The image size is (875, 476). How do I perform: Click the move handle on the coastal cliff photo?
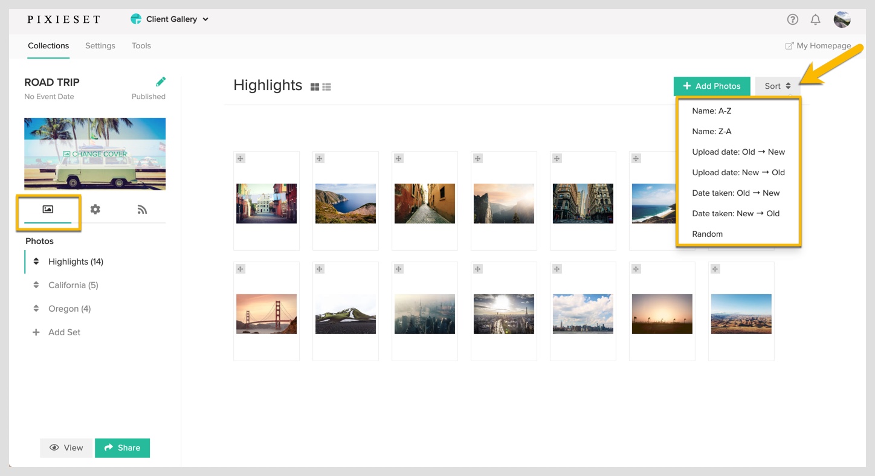[320, 158]
